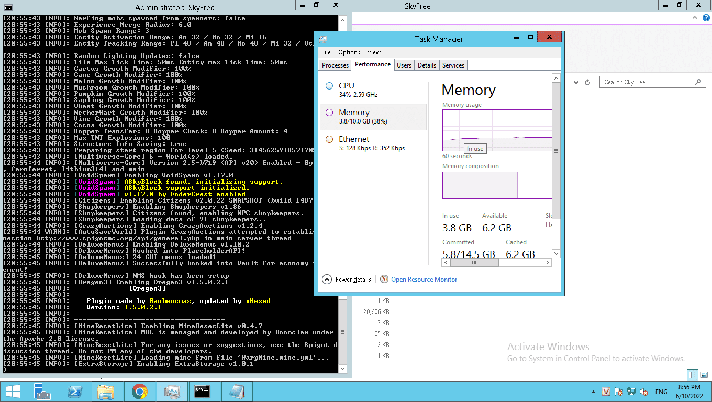The height and width of the screenshot is (402, 712).
Task: Switch to the Processes tab
Action: coord(335,65)
